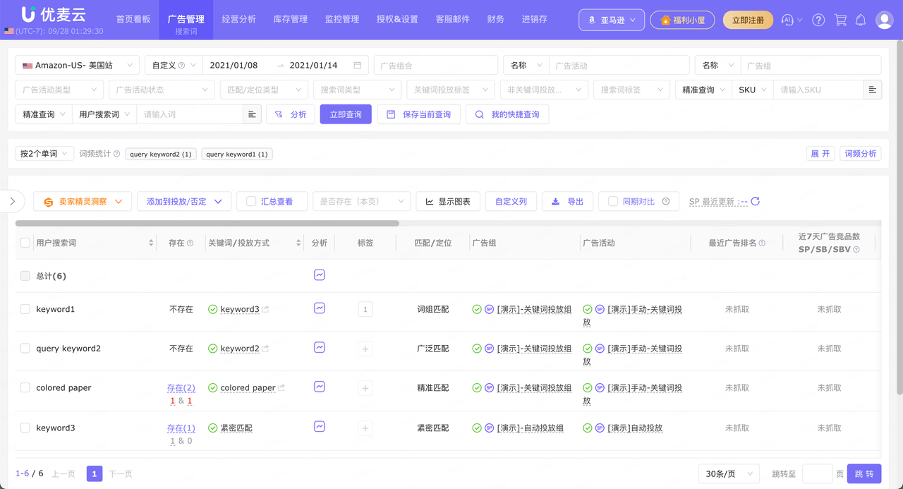This screenshot has height=489, width=903.
Task: Open the user avatar menu
Action: pyautogui.click(x=884, y=20)
